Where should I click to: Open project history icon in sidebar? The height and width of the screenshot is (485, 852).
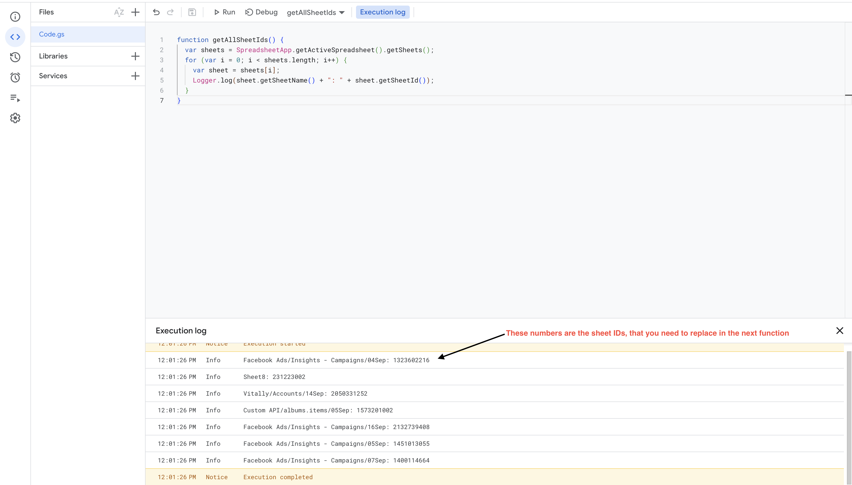point(15,57)
